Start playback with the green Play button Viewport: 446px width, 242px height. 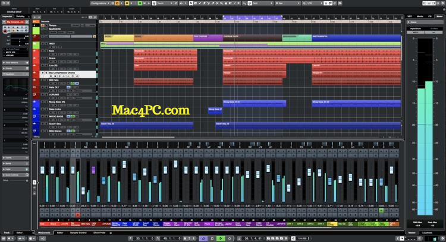coord(221,238)
